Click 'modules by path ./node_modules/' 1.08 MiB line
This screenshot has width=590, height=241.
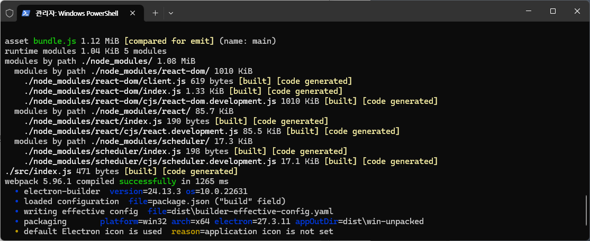pyautogui.click(x=100, y=61)
